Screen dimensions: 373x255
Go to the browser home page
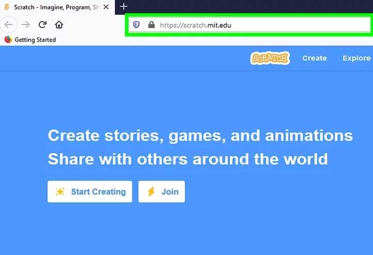coord(59,25)
